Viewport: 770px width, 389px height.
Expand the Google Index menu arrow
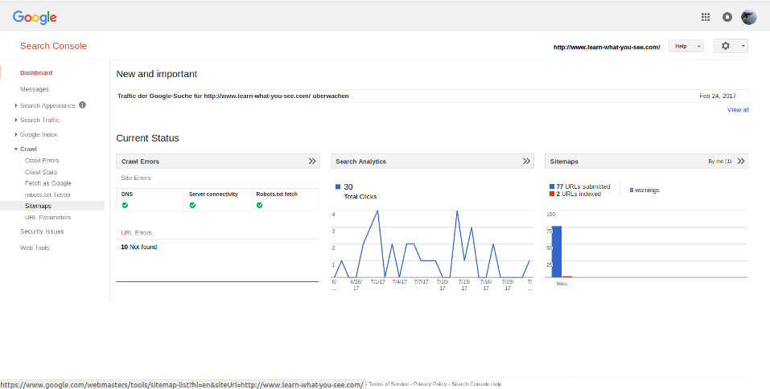(16, 134)
